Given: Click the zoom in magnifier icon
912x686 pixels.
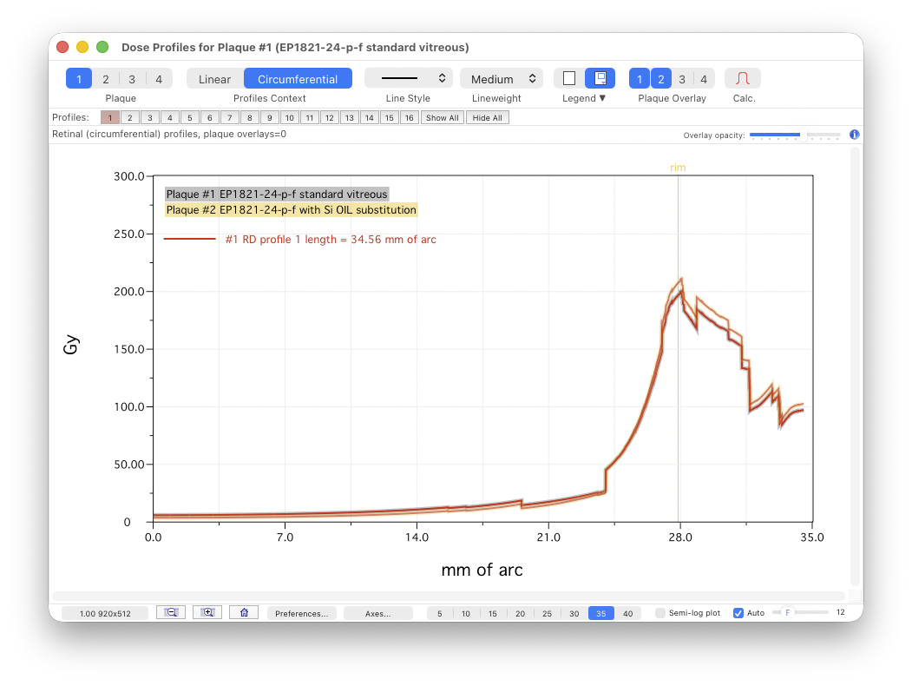Looking at the screenshot, I should pyautogui.click(x=207, y=612).
